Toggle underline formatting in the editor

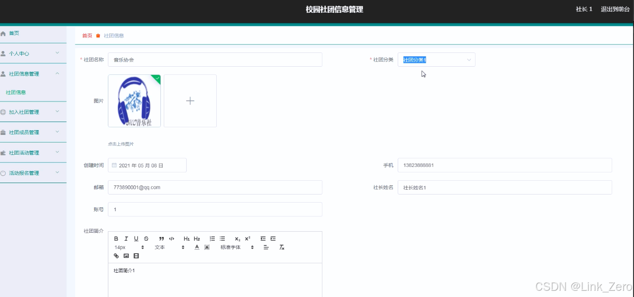(136, 239)
